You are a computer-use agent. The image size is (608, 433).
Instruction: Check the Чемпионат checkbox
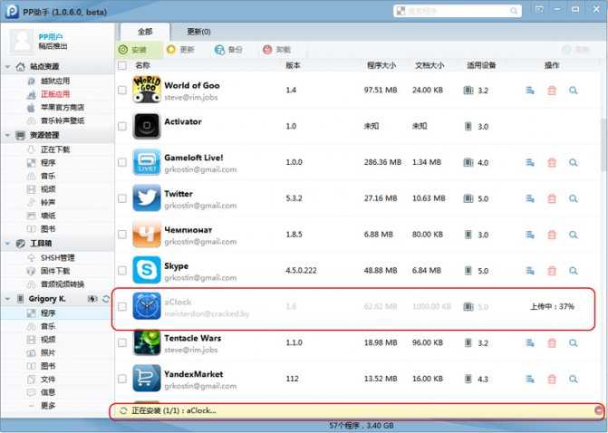coord(122,234)
